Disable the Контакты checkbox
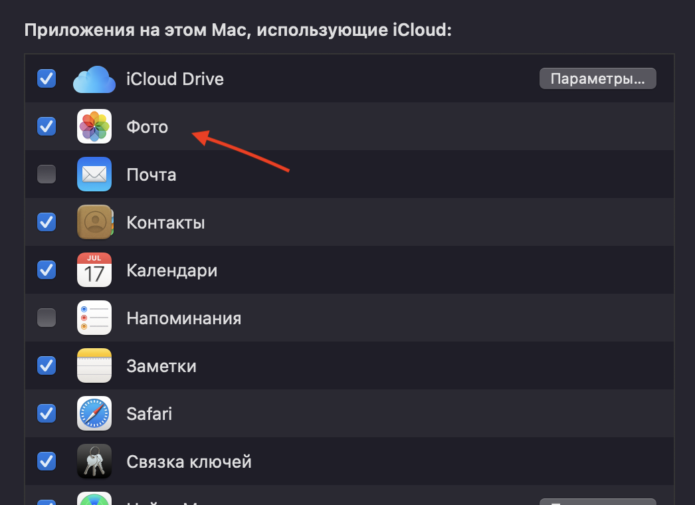The width and height of the screenshot is (695, 505). coord(47,222)
